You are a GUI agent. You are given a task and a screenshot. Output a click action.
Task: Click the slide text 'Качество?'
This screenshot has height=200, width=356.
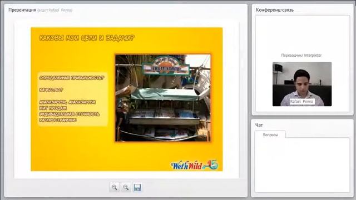pyautogui.click(x=51, y=90)
